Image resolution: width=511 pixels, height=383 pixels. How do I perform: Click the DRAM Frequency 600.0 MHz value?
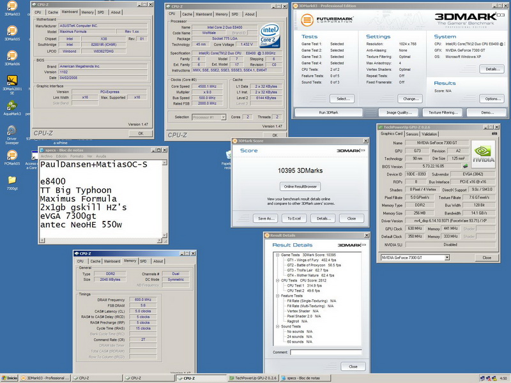coord(142,299)
